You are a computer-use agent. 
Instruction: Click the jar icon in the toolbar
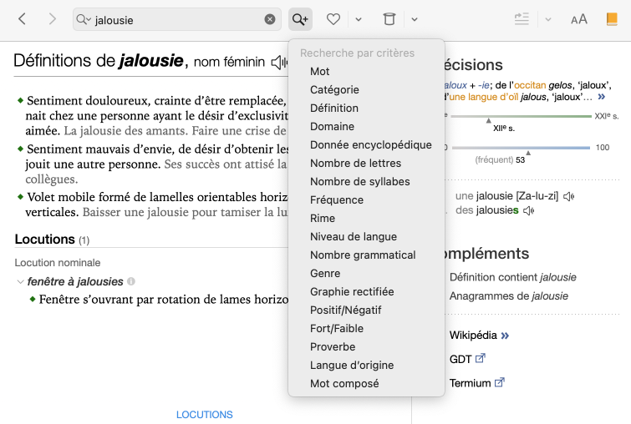pyautogui.click(x=389, y=19)
